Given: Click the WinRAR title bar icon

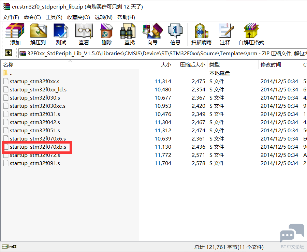Looking at the screenshot, I should pyautogui.click(x=7, y=6).
